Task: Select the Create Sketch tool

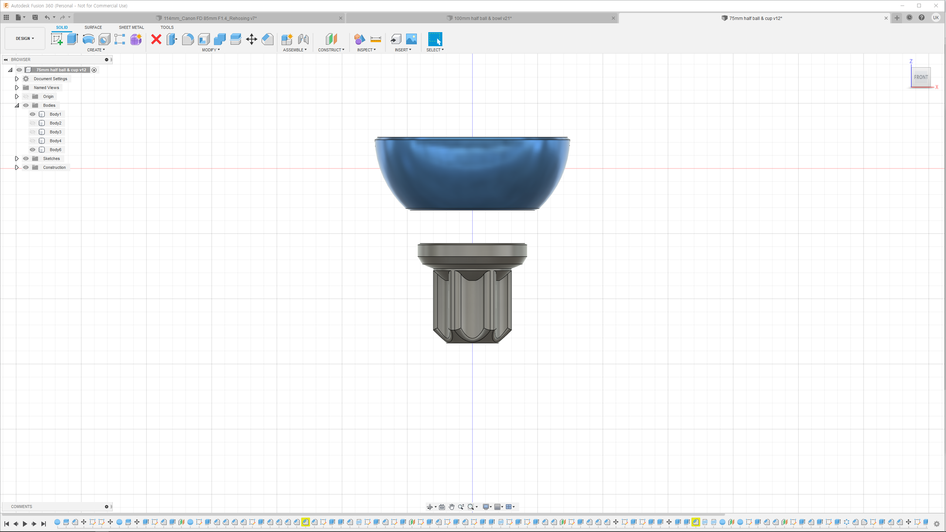Action: pyautogui.click(x=57, y=39)
